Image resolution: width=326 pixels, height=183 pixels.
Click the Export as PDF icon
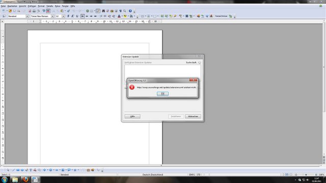click(x=30, y=11)
